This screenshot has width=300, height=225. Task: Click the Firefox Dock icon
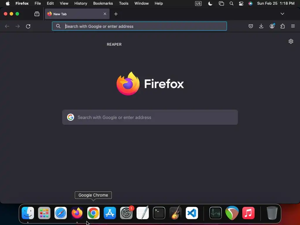pos(77,213)
